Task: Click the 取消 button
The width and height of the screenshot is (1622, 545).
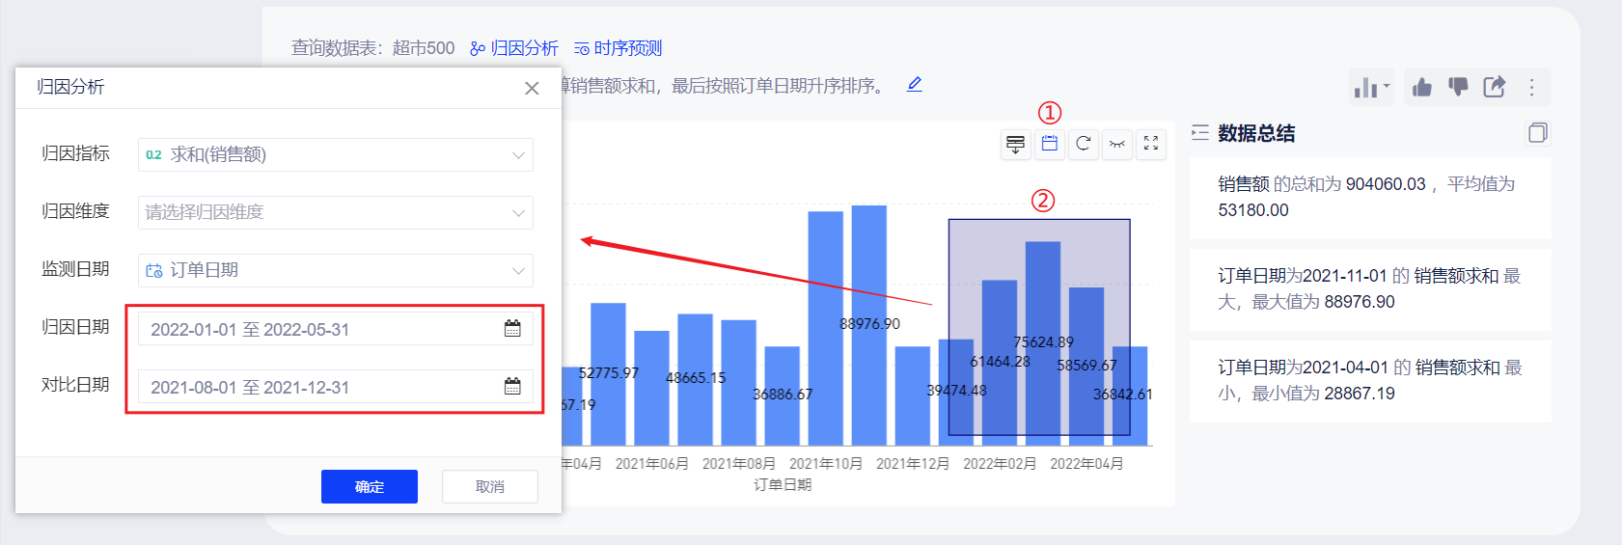Action: click(x=490, y=487)
